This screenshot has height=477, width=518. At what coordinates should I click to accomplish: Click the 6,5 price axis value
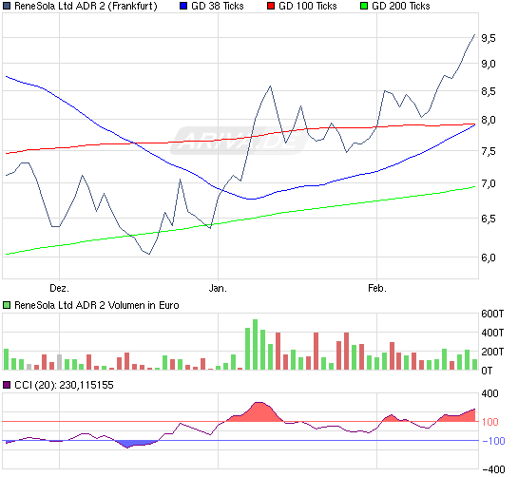click(x=489, y=219)
